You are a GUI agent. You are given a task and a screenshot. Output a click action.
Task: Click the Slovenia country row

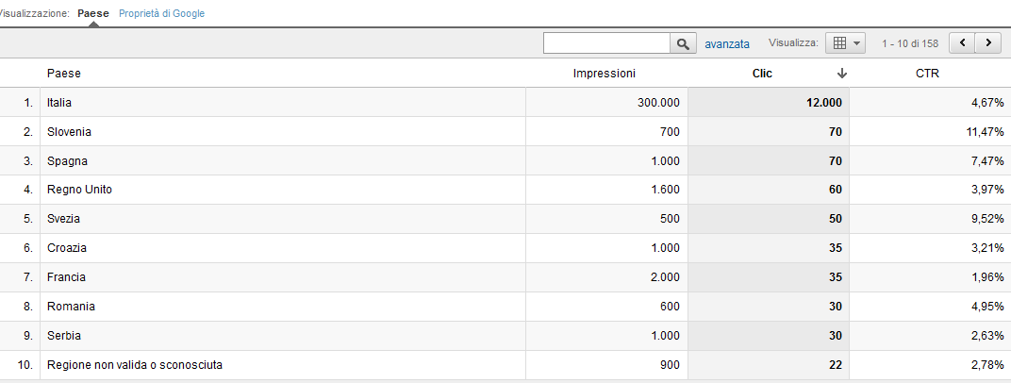point(69,132)
